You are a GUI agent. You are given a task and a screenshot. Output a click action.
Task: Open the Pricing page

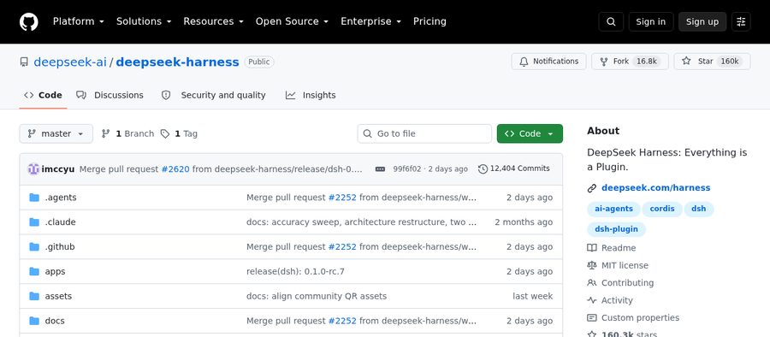[x=429, y=21]
